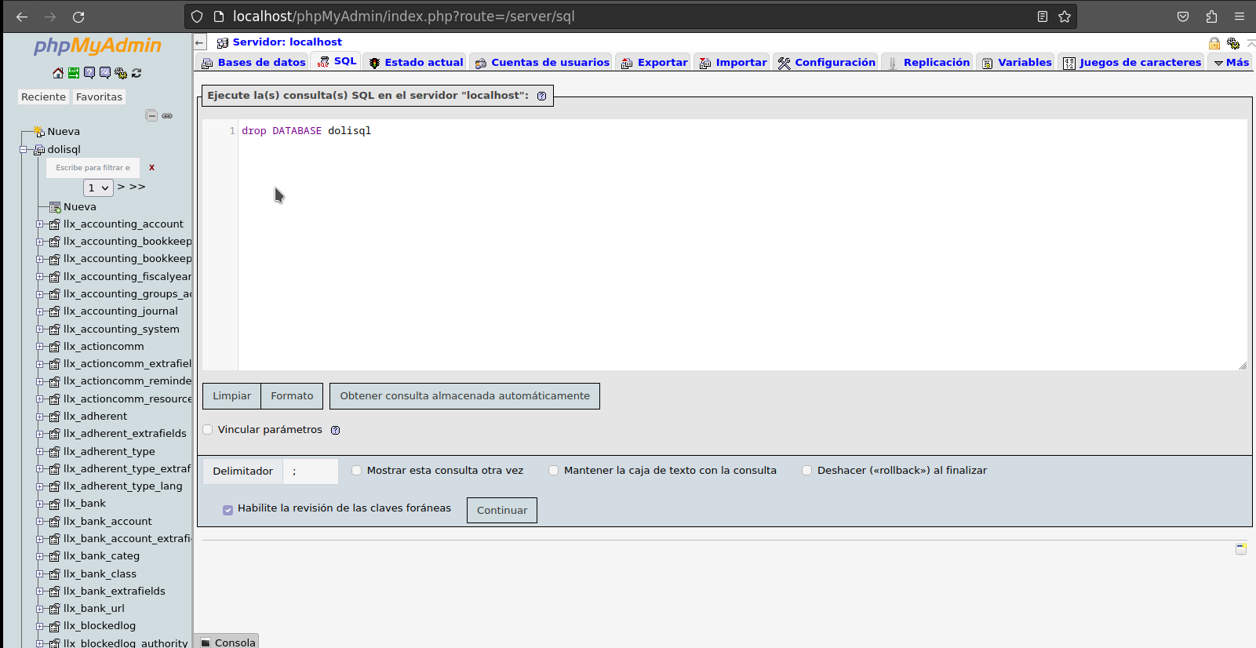Toggle the foreign key revision checkbox
1256x648 pixels.
click(x=228, y=510)
